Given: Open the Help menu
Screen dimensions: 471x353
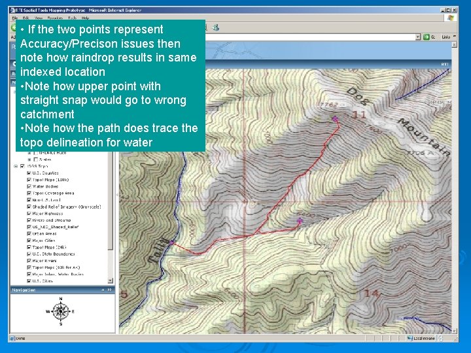Looking at the screenshot, I should pyautogui.click(x=85, y=18).
